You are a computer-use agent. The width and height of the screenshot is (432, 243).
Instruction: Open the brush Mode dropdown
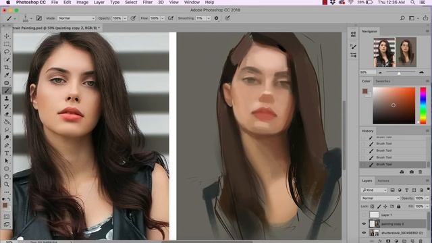point(76,18)
